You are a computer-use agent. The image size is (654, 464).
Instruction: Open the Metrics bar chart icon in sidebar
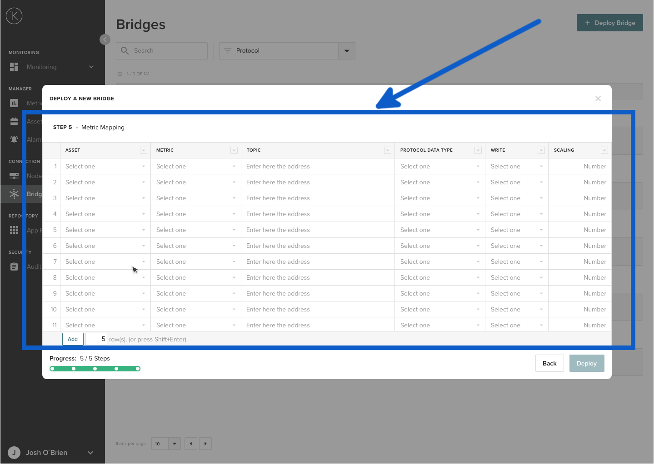(14, 103)
